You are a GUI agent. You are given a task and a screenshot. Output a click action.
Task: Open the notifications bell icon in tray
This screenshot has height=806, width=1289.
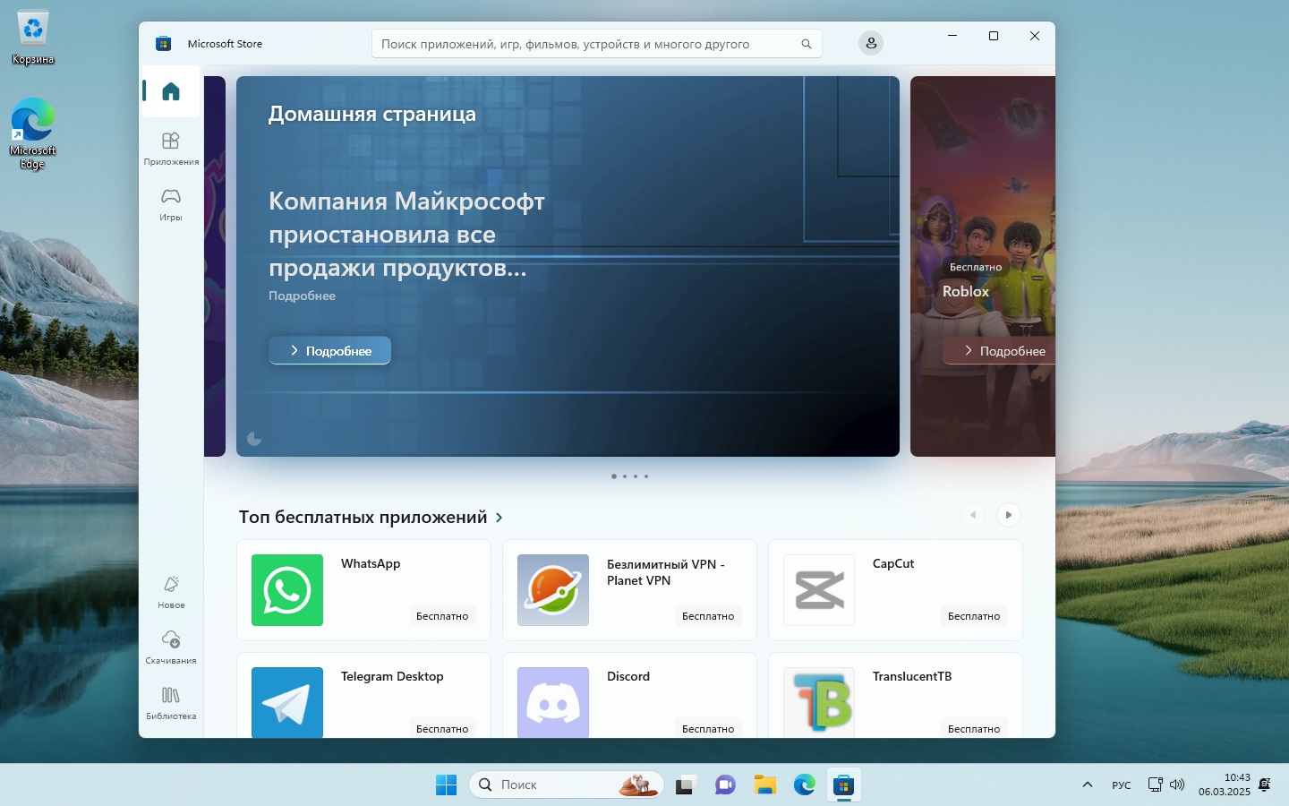click(x=1265, y=785)
